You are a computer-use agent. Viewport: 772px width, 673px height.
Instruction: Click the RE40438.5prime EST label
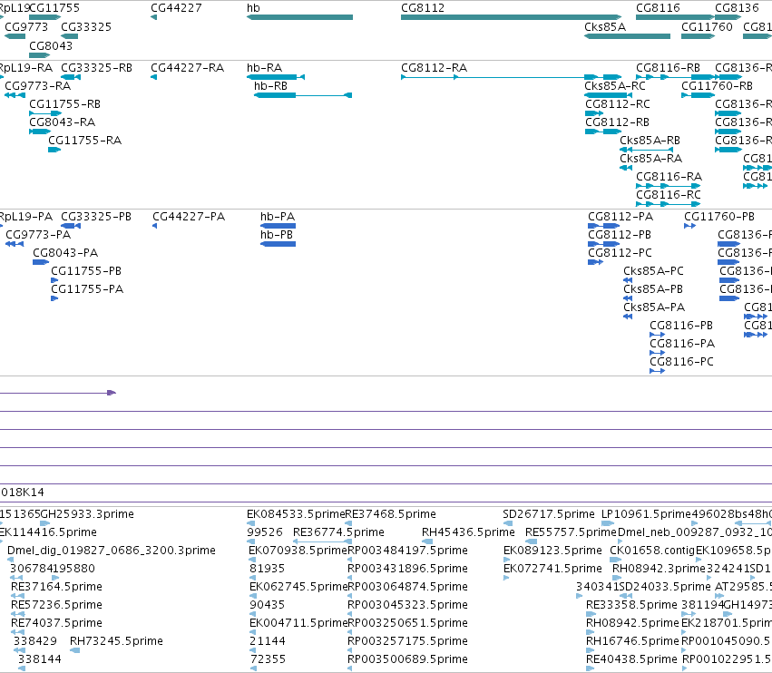631,658
